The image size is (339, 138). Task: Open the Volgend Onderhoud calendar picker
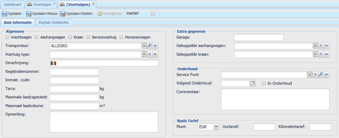(253, 83)
